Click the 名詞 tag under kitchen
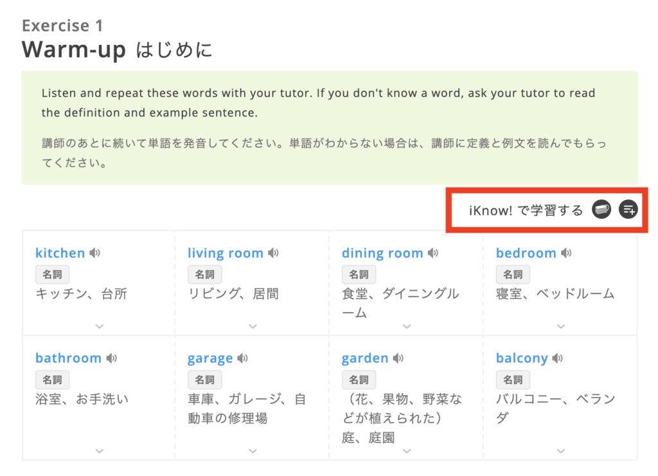 pyautogui.click(x=52, y=275)
